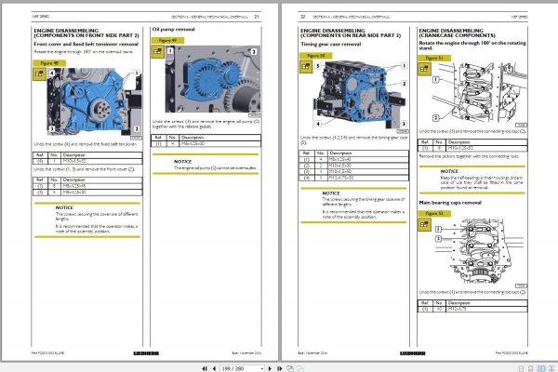Go to the previous view icon

coord(290,368)
